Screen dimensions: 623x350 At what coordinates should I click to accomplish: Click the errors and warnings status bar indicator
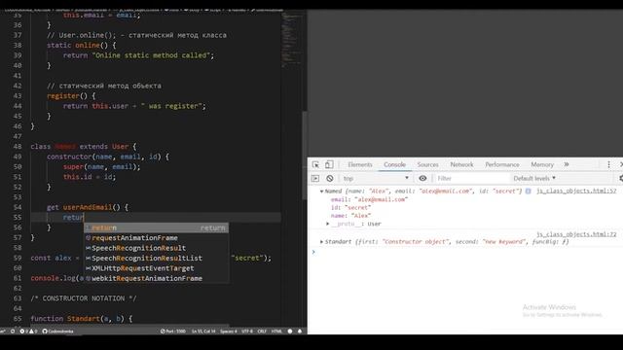point(28,332)
